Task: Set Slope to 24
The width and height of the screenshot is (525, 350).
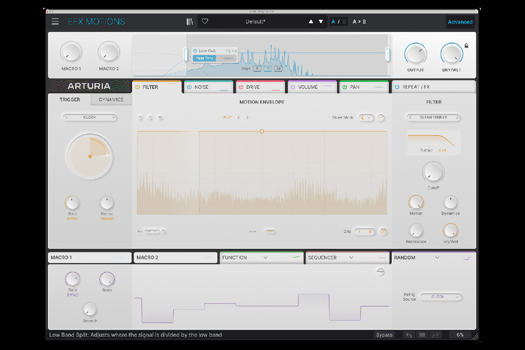Action: click(278, 69)
